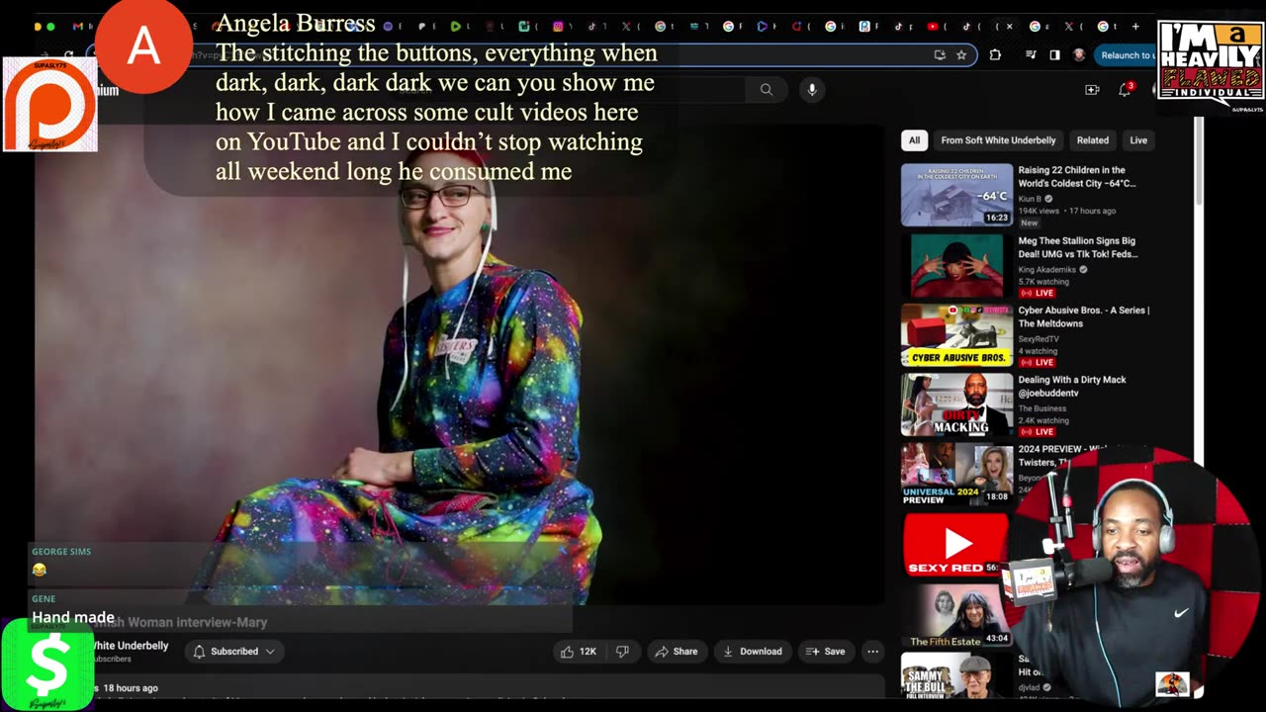Switch to the Gmail browser tab
Screen dimensions: 1266x712
pos(77,27)
